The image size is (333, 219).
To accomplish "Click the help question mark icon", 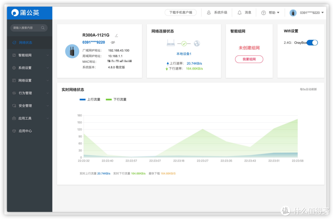I will (263, 13).
